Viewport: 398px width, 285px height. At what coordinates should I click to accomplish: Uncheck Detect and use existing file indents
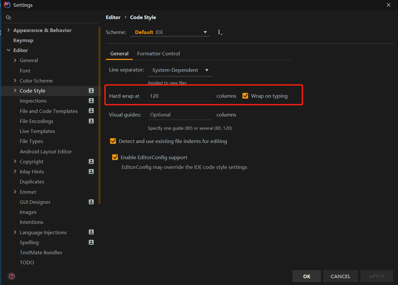pos(113,141)
